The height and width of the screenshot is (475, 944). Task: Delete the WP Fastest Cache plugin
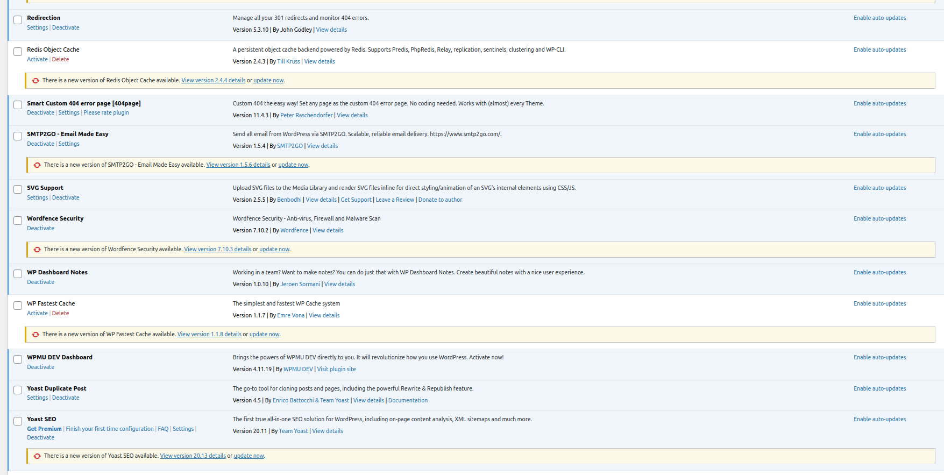(x=60, y=313)
